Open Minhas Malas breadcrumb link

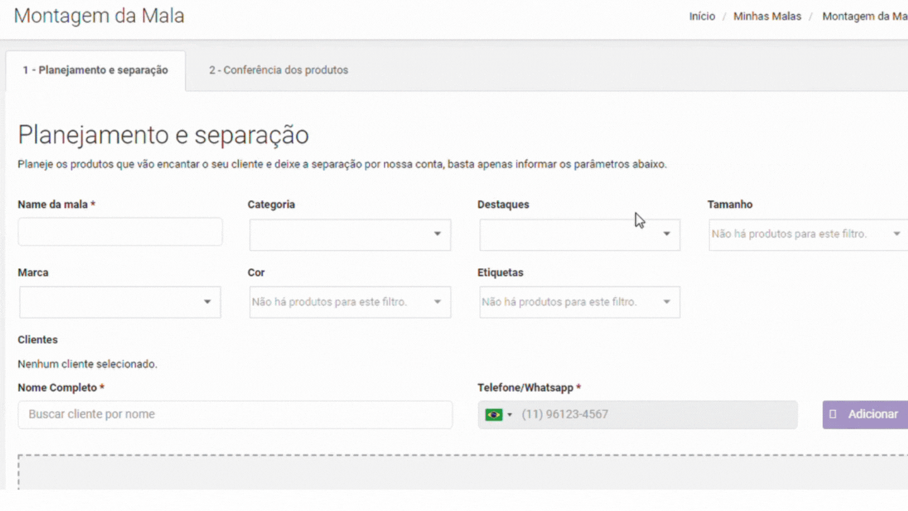coord(767,16)
